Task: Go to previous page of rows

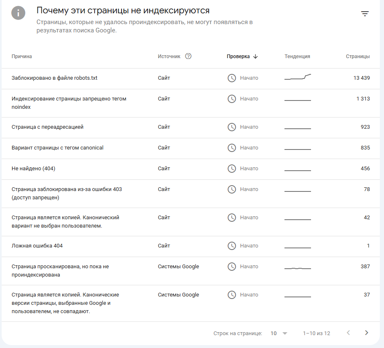Action: [x=348, y=333]
